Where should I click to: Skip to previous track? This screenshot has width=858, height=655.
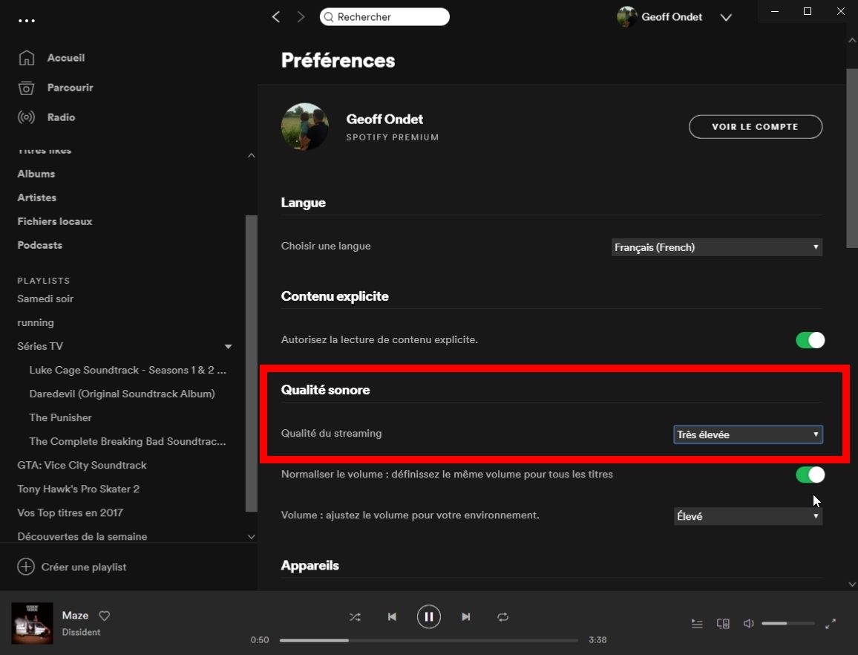click(392, 617)
